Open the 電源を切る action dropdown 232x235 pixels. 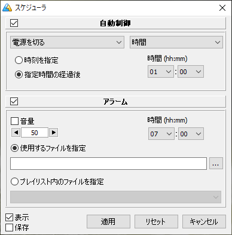coord(67,42)
